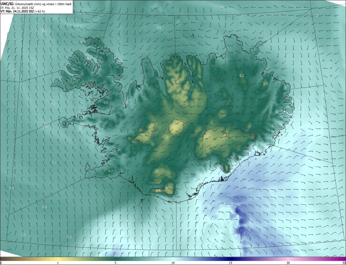Click the 4.5 value label
Screen dimensions: 346x265
point(106,102)
